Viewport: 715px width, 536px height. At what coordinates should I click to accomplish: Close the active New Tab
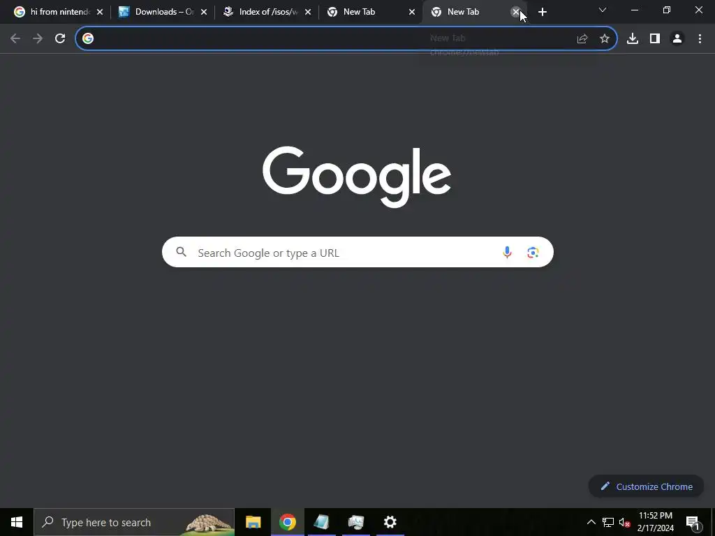click(515, 12)
